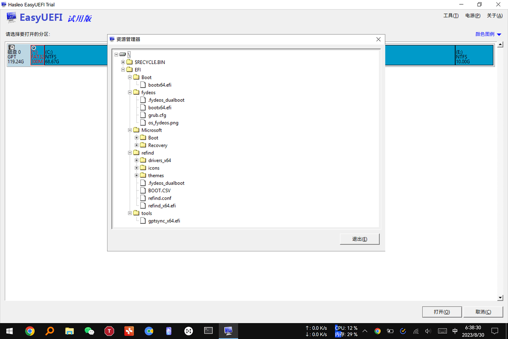Open the 电源(P) menu
The image size is (508, 339).
[x=473, y=15]
